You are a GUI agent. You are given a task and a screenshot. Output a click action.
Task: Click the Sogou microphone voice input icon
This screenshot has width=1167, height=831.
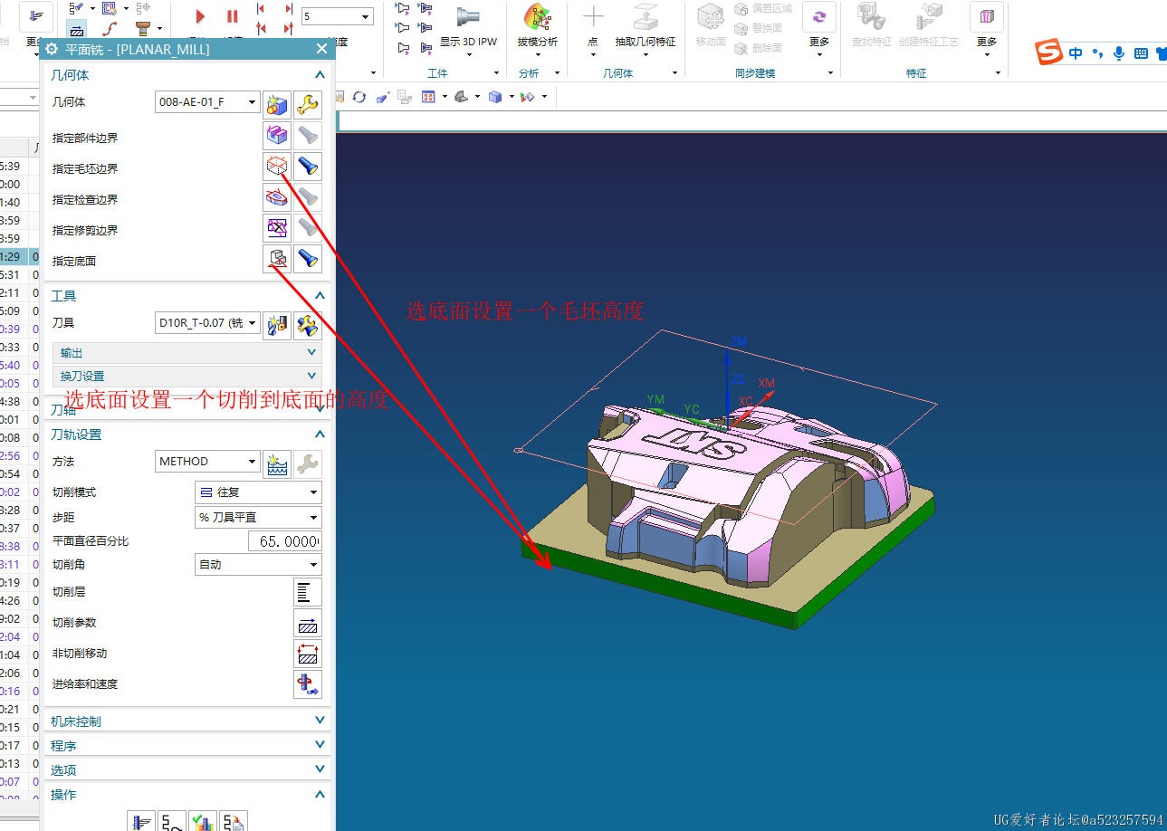coord(1119,53)
